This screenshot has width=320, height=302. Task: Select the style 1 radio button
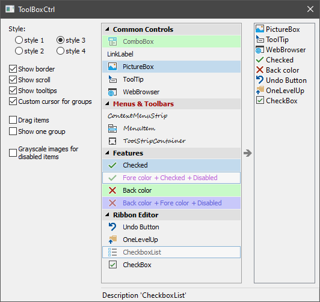coord(19,40)
